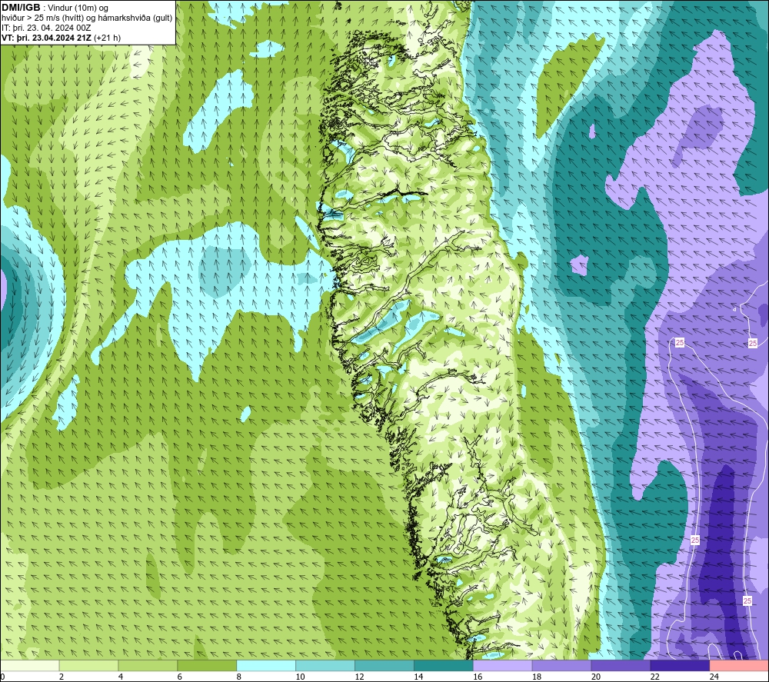Click the scale label '12'

coord(359,677)
